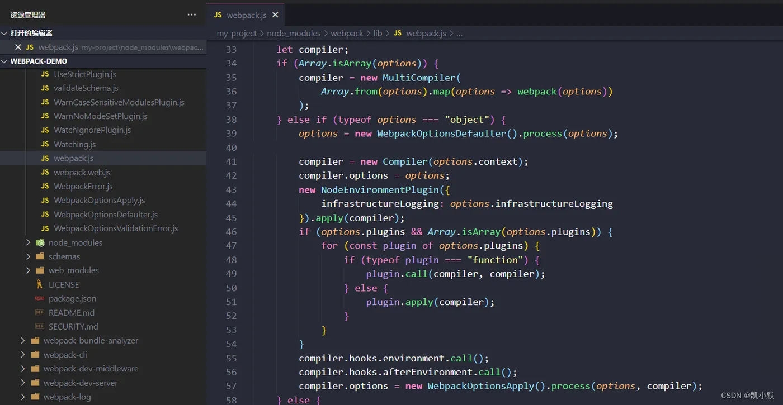This screenshot has width=783, height=405.
Task: Close webpack.js in open editors list
Action: pyautogui.click(x=18, y=47)
